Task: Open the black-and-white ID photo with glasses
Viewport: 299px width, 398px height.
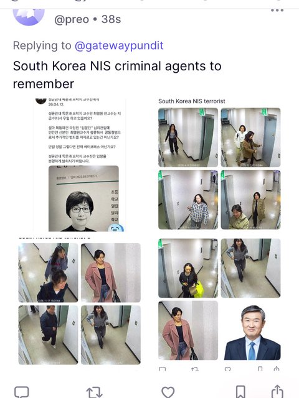Action: [83, 198]
